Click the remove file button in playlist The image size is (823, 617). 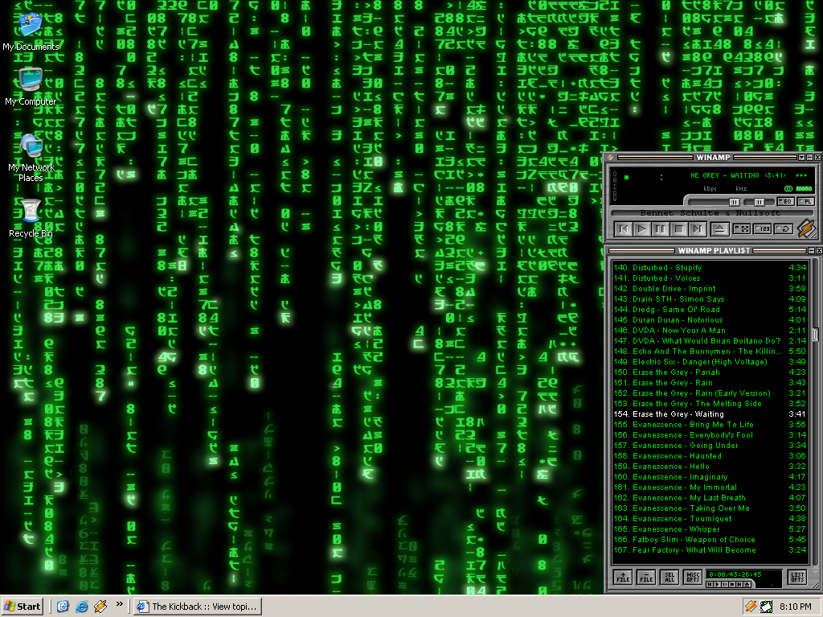click(646, 577)
